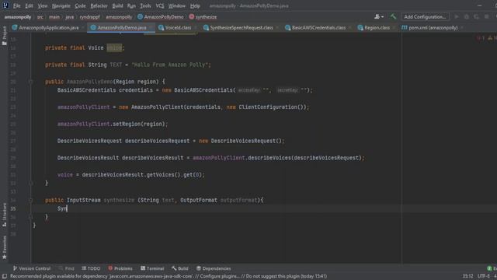Viewport: 497px width, 280px height.
Task: Click the user account icon in toolbar
Action: pyautogui.click(x=379, y=17)
